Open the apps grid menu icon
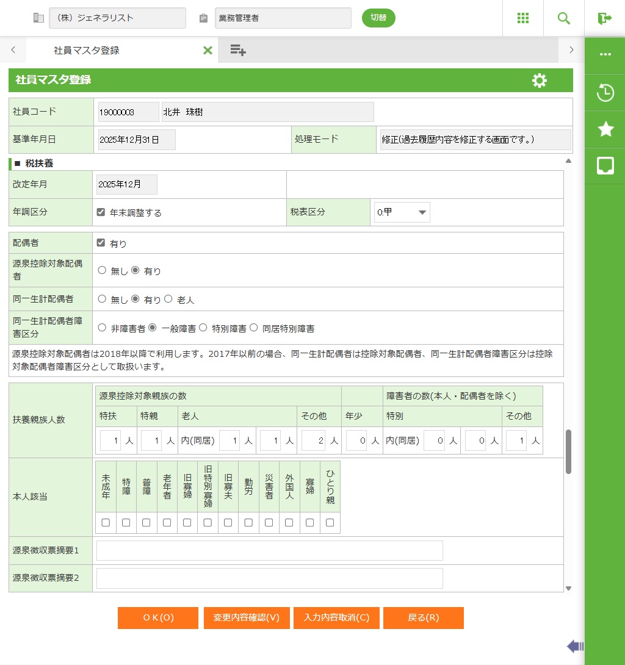Viewport: 625px width, 665px height. pos(523,18)
